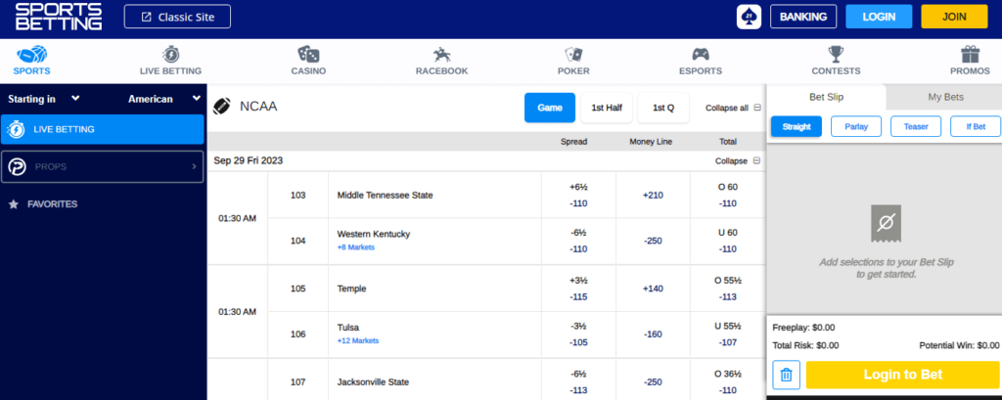Choose the If Bet type

[976, 126]
